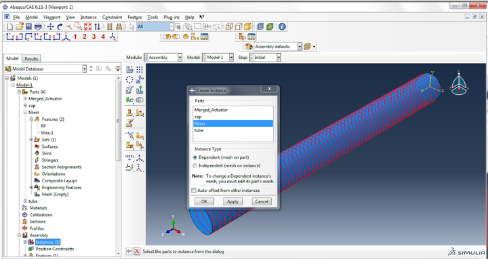This screenshot has width=488, height=259.
Task: Expand the tube tree node
Action: [x=25, y=201]
